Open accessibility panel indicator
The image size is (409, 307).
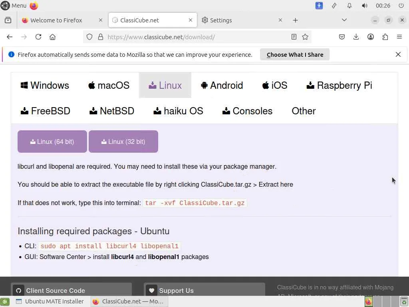coord(319,6)
